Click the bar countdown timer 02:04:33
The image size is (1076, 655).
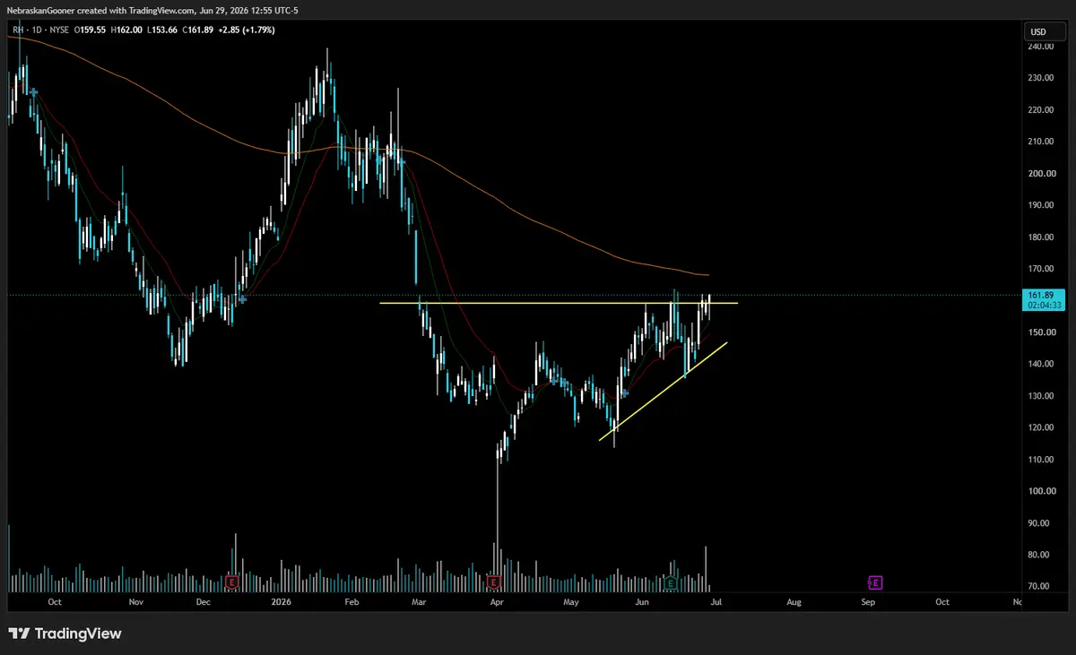point(1044,306)
